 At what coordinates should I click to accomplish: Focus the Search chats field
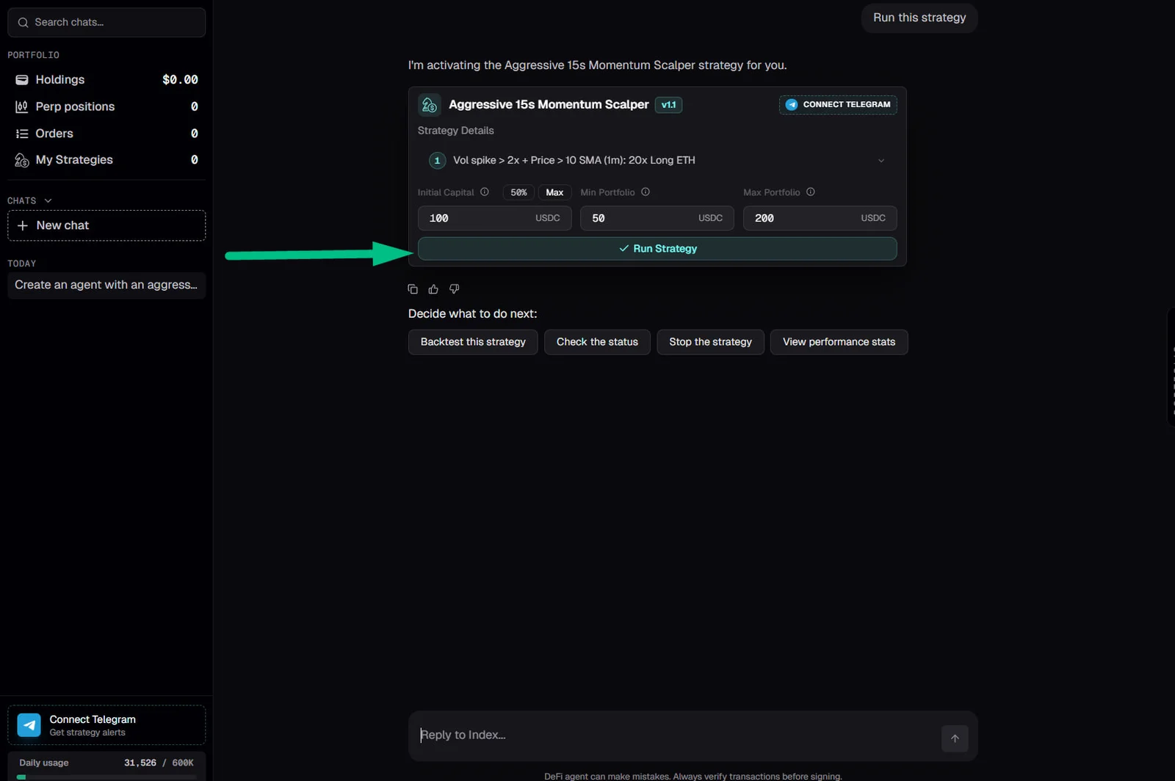point(106,23)
